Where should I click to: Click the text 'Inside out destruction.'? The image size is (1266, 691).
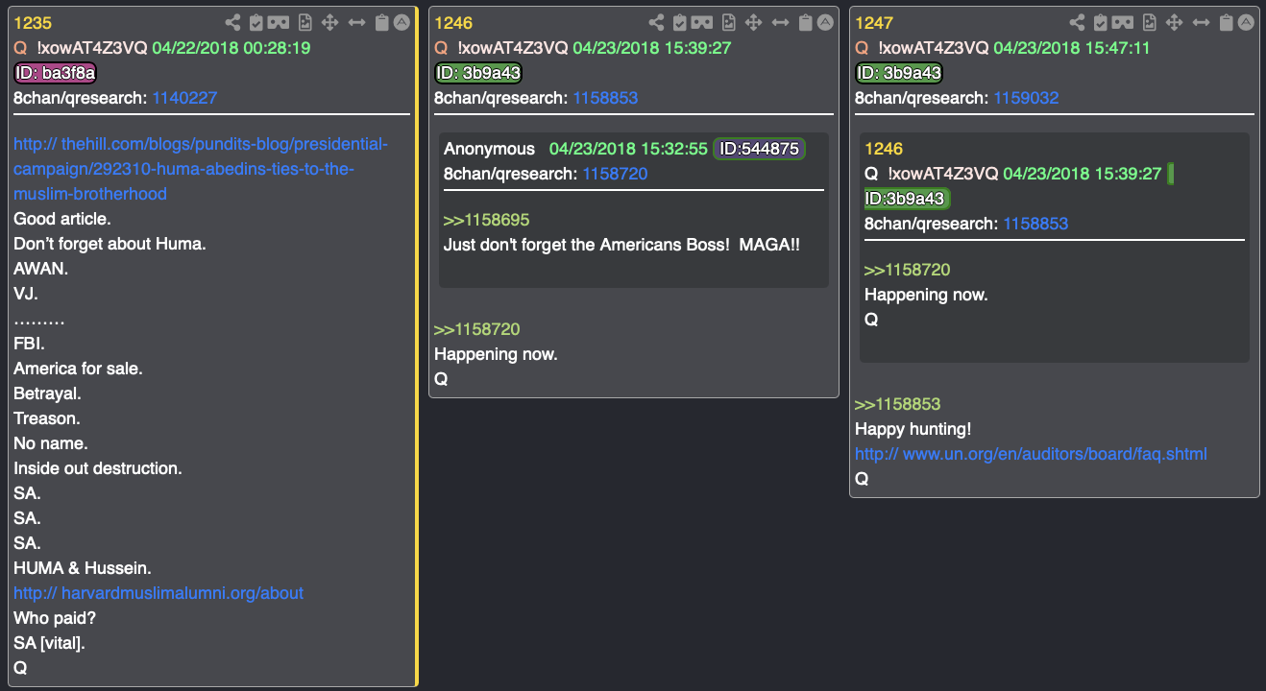tap(98, 468)
